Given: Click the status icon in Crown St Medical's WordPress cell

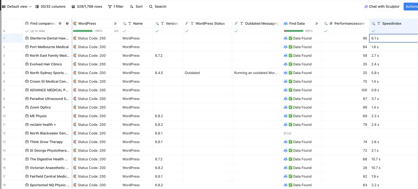Looking at the screenshot, I should point(75,81).
